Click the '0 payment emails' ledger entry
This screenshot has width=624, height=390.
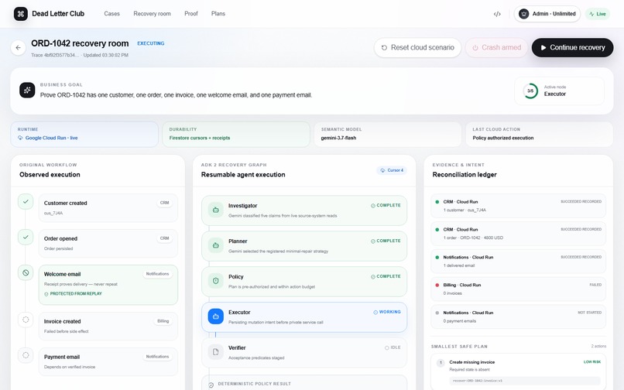tap(518, 316)
